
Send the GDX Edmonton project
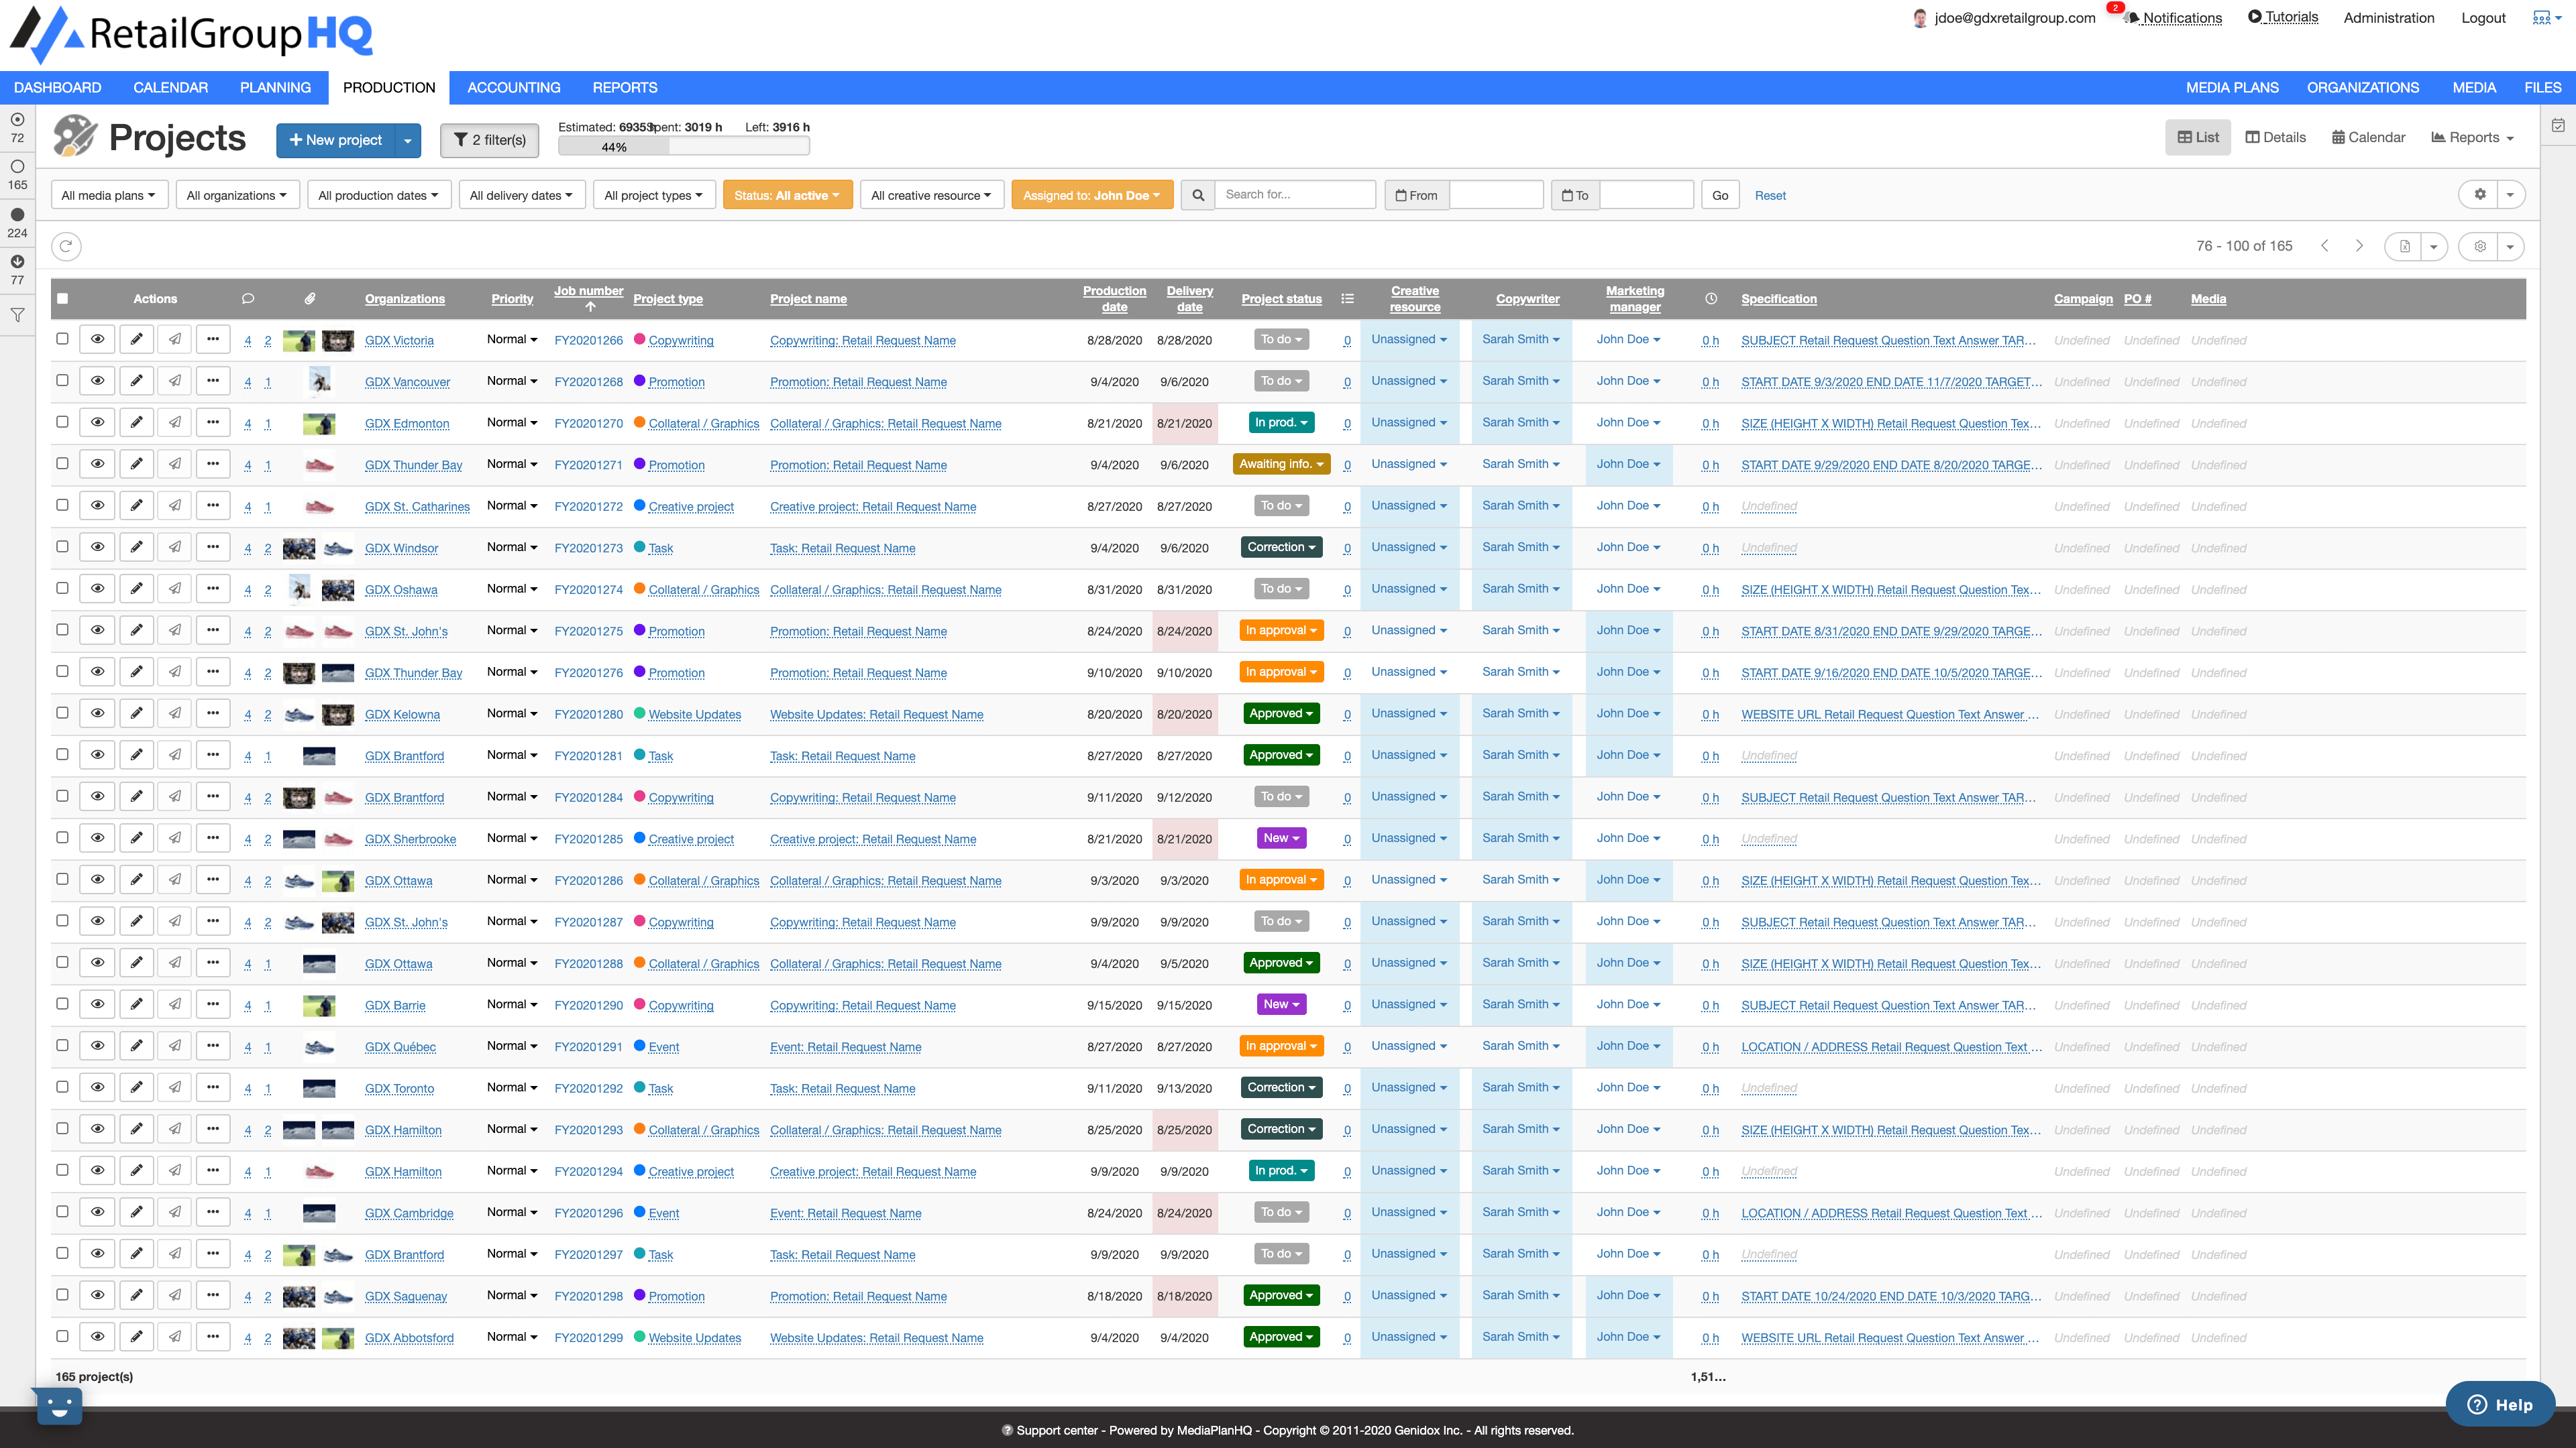tap(175, 422)
